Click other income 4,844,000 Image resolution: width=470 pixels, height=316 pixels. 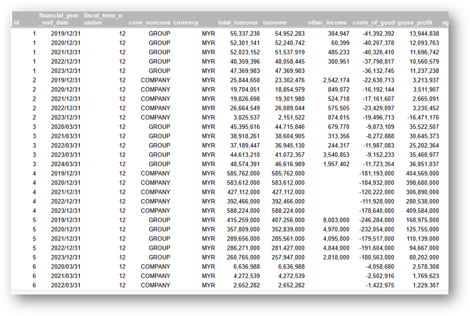336,248
